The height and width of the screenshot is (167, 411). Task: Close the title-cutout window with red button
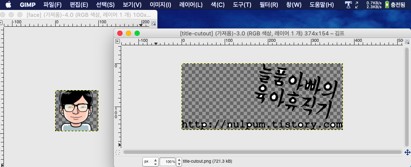(120, 33)
